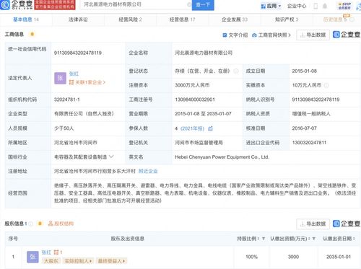Click the 张 avatar of legal representative
Viewport: 361px width, 269px height.
(x=60, y=78)
